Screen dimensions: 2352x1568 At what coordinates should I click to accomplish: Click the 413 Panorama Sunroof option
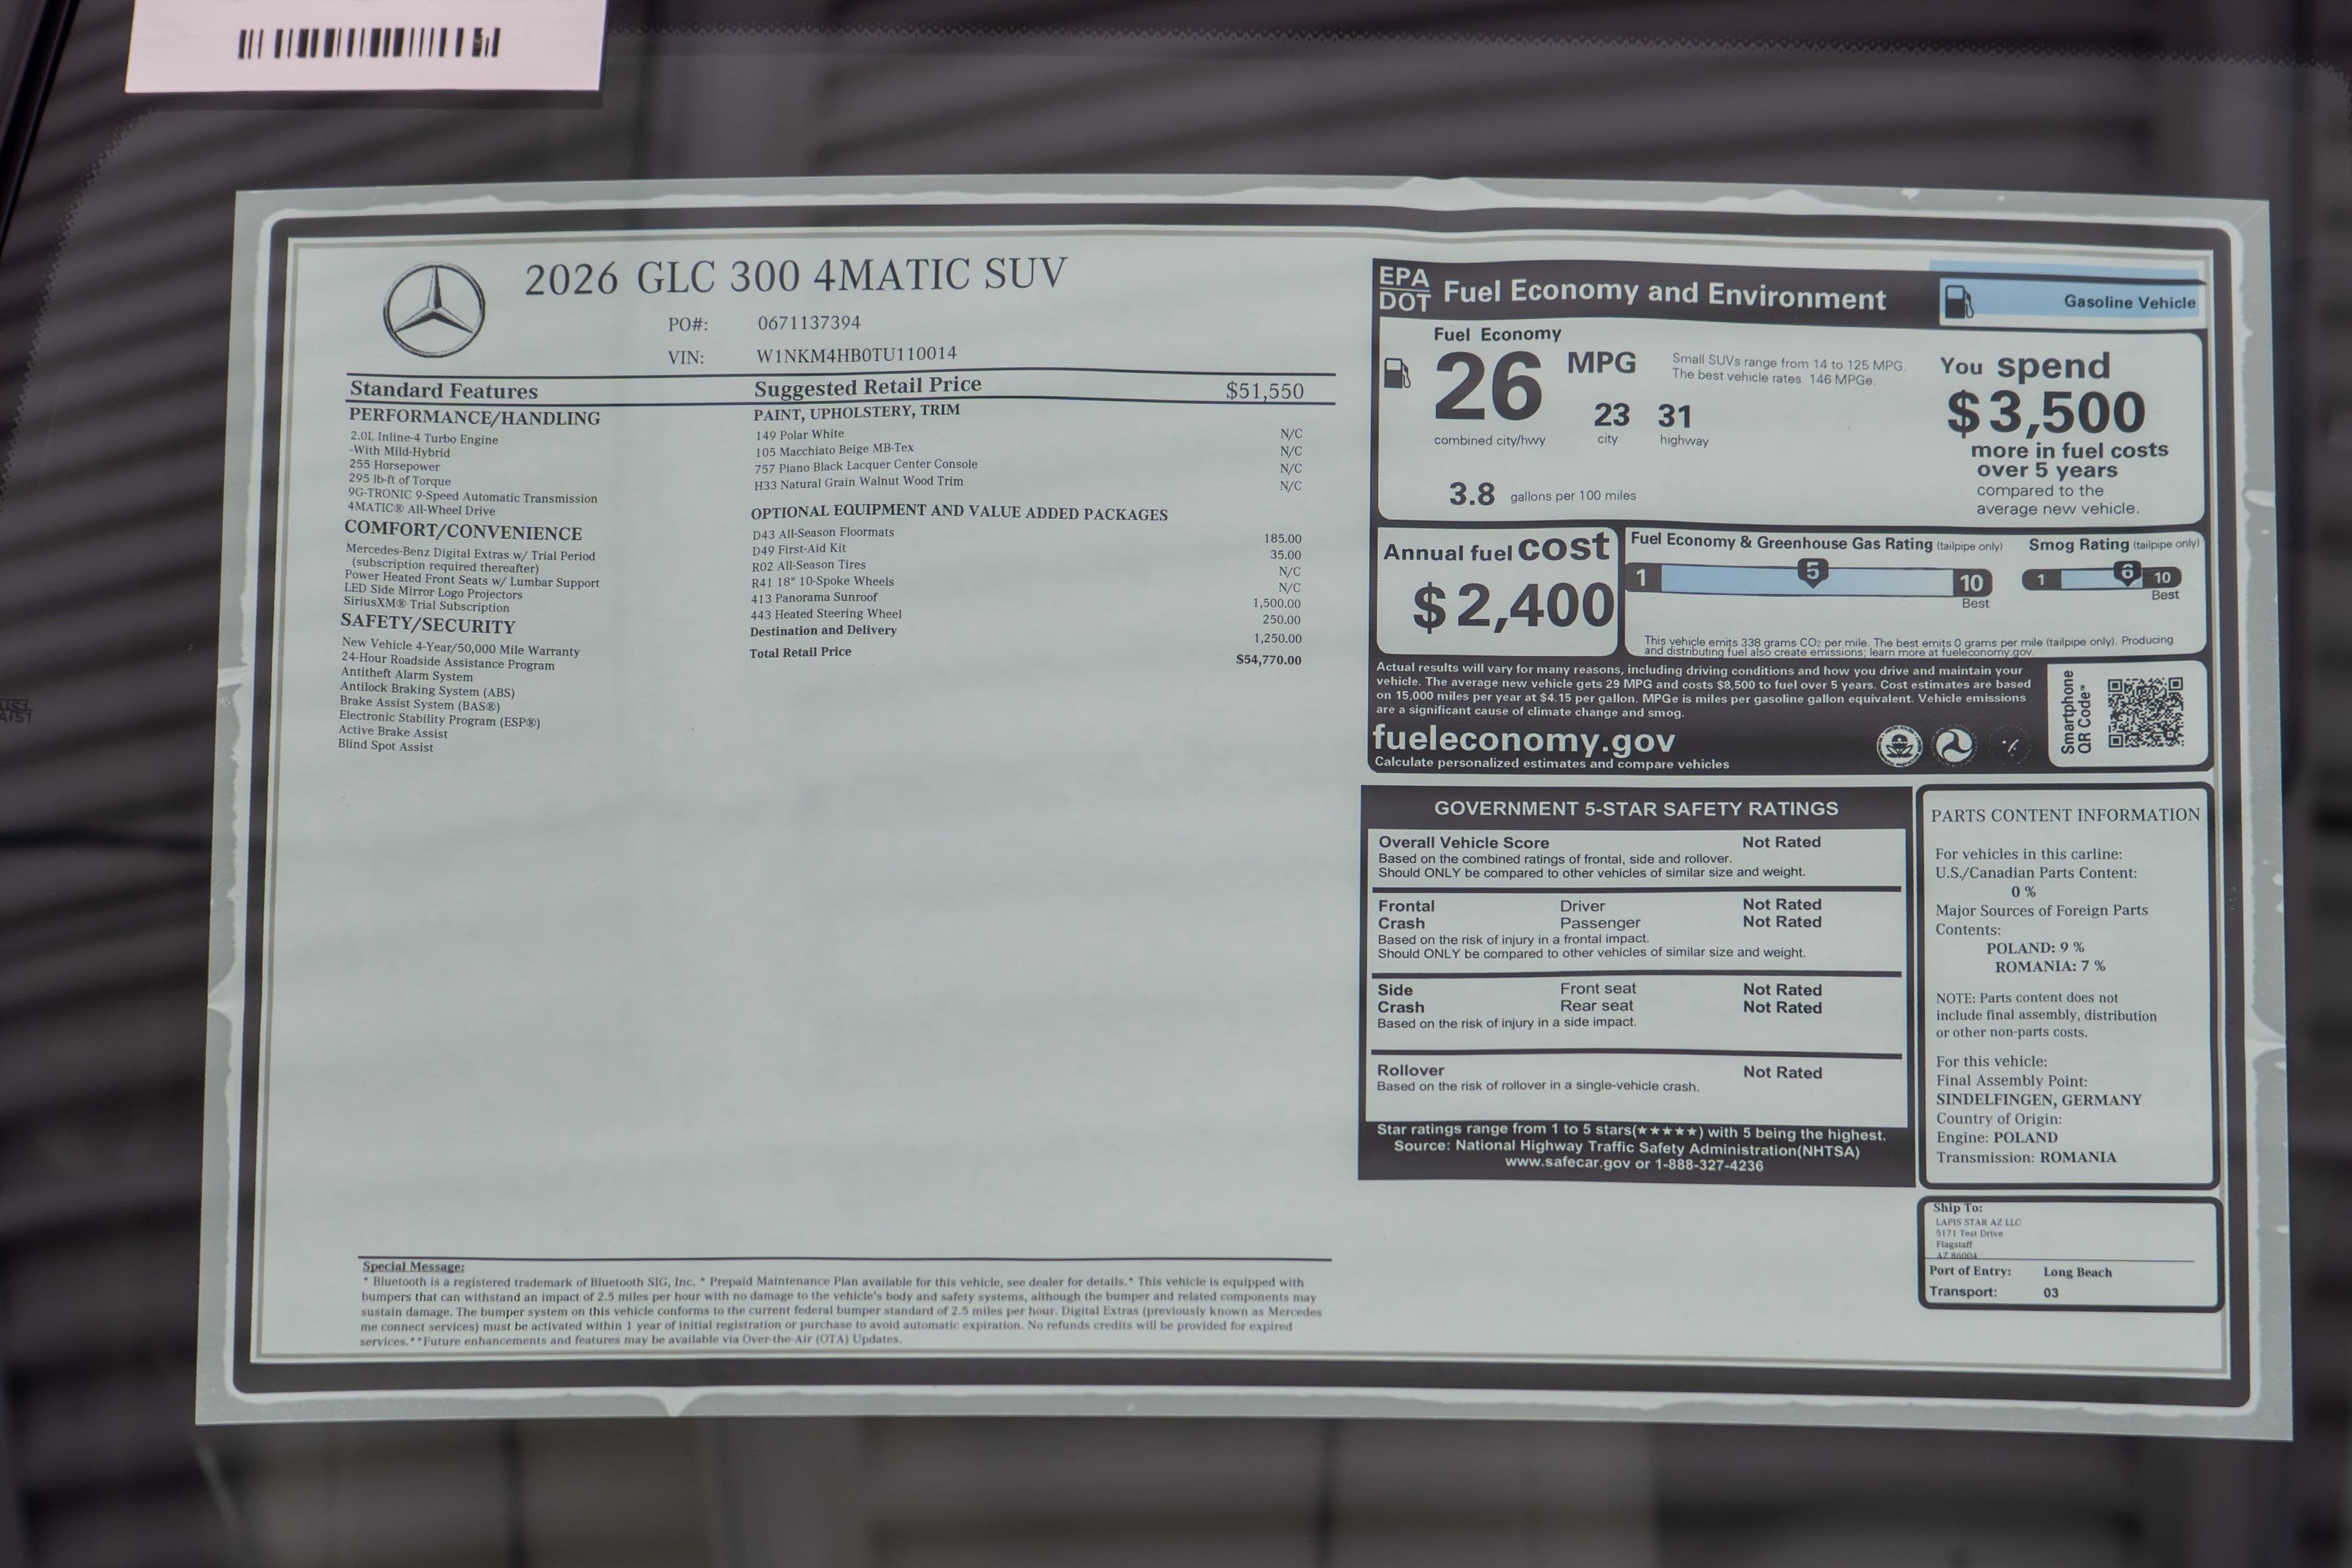pyautogui.click(x=814, y=598)
